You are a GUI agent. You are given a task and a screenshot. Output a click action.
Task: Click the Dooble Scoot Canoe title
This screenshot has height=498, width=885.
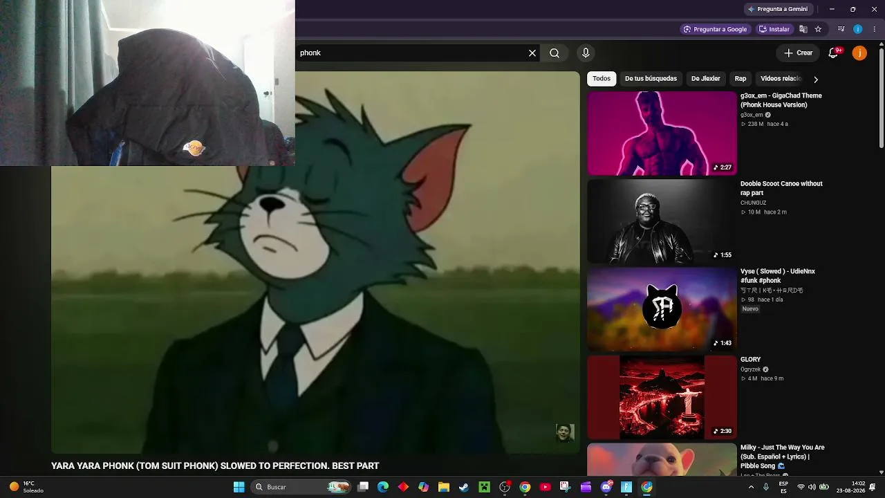tap(781, 188)
